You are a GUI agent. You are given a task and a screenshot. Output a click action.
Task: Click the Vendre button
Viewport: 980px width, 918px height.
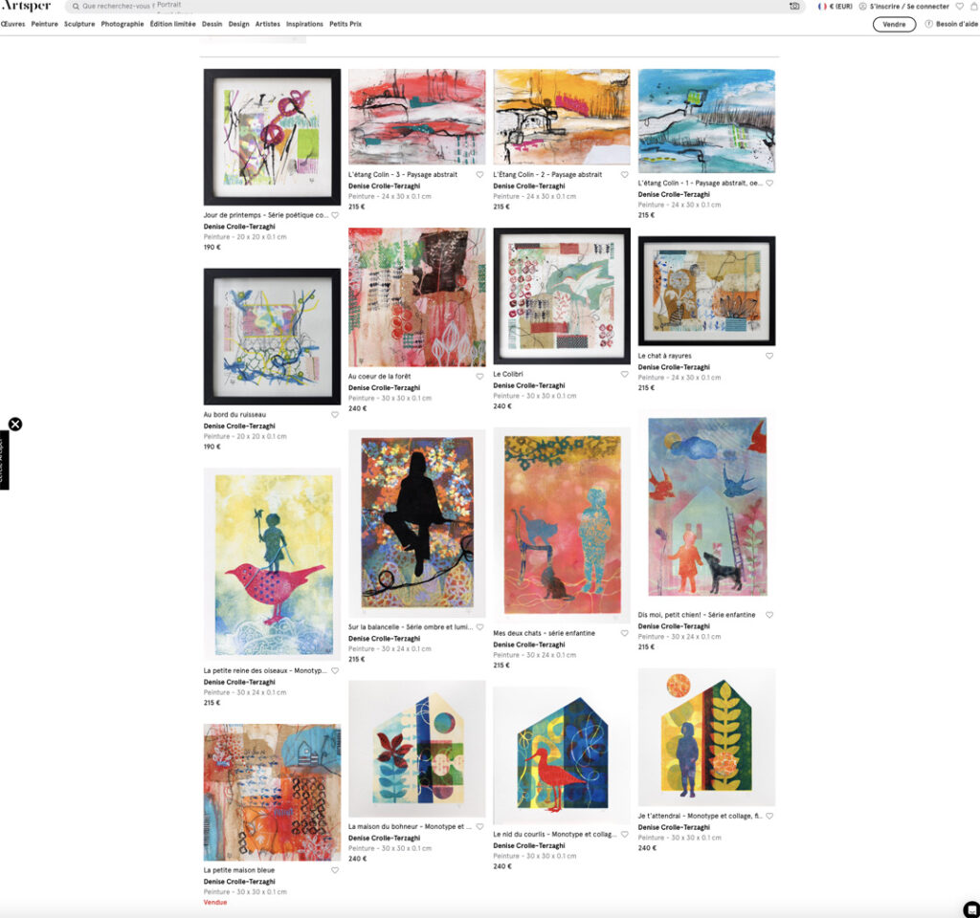(x=895, y=24)
